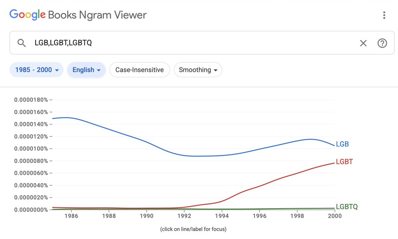Click the 1992 x-axis year label
This screenshot has height=239, width=398.
pyautogui.click(x=184, y=216)
